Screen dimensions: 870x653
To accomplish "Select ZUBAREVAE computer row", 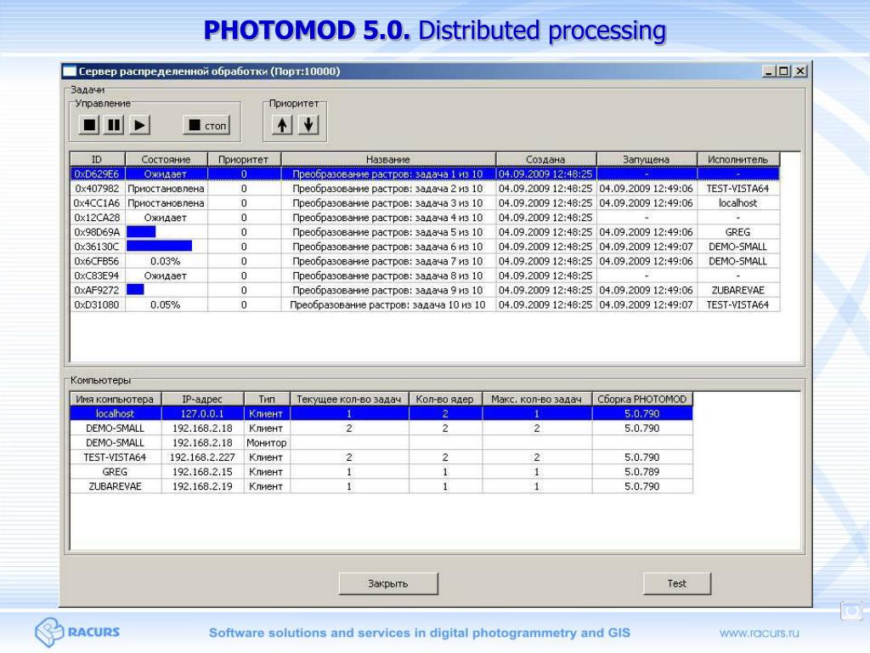I will pos(381,485).
